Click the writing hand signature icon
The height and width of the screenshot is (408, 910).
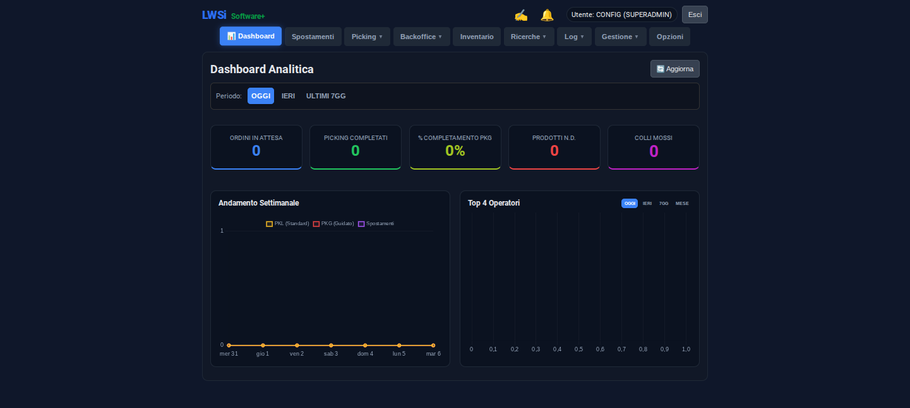tap(520, 15)
